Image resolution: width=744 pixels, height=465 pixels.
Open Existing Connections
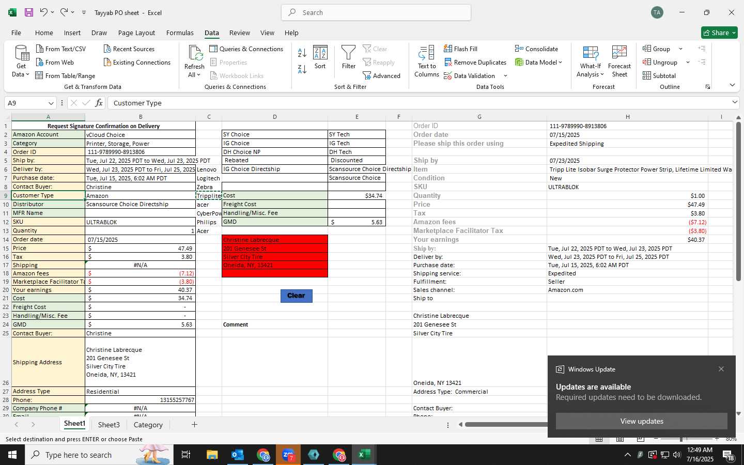point(137,63)
